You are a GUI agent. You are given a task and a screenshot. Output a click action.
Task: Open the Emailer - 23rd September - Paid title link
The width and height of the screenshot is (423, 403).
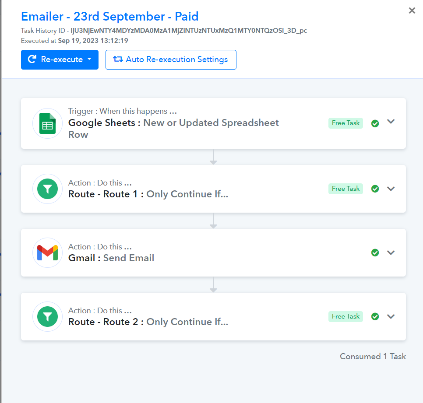[x=110, y=17]
